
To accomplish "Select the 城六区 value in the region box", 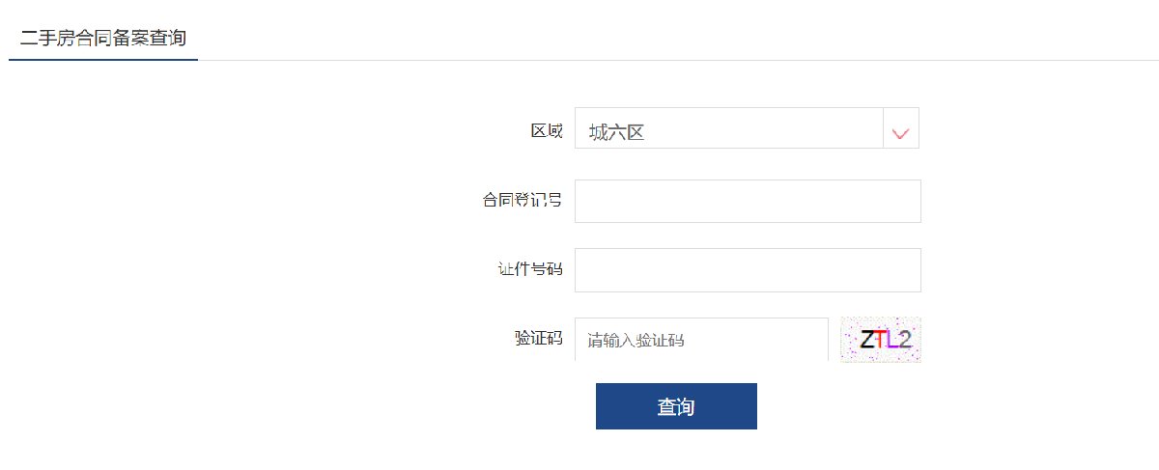I will (x=616, y=133).
